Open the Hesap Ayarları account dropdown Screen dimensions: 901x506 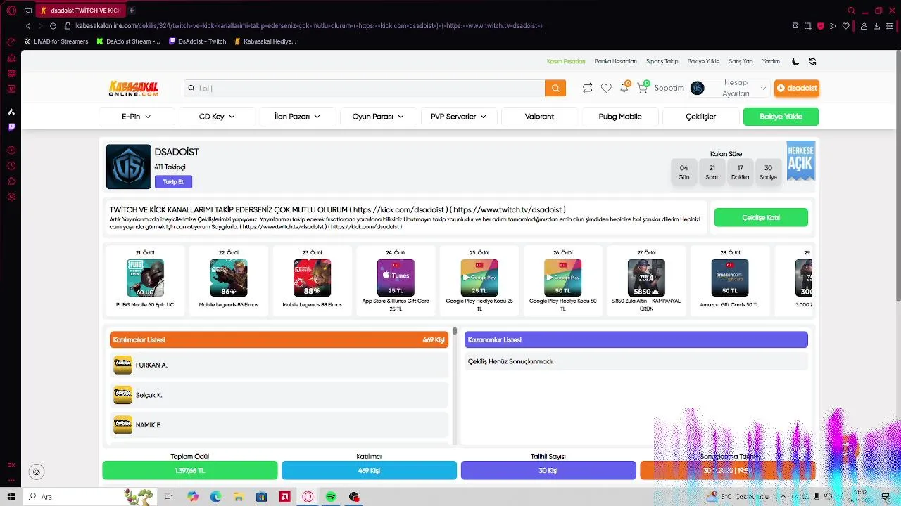[729, 88]
